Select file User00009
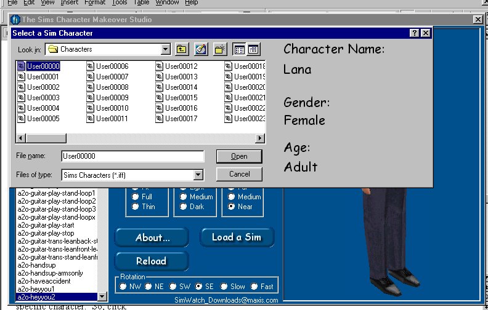The width and height of the screenshot is (488, 310). pos(107,98)
